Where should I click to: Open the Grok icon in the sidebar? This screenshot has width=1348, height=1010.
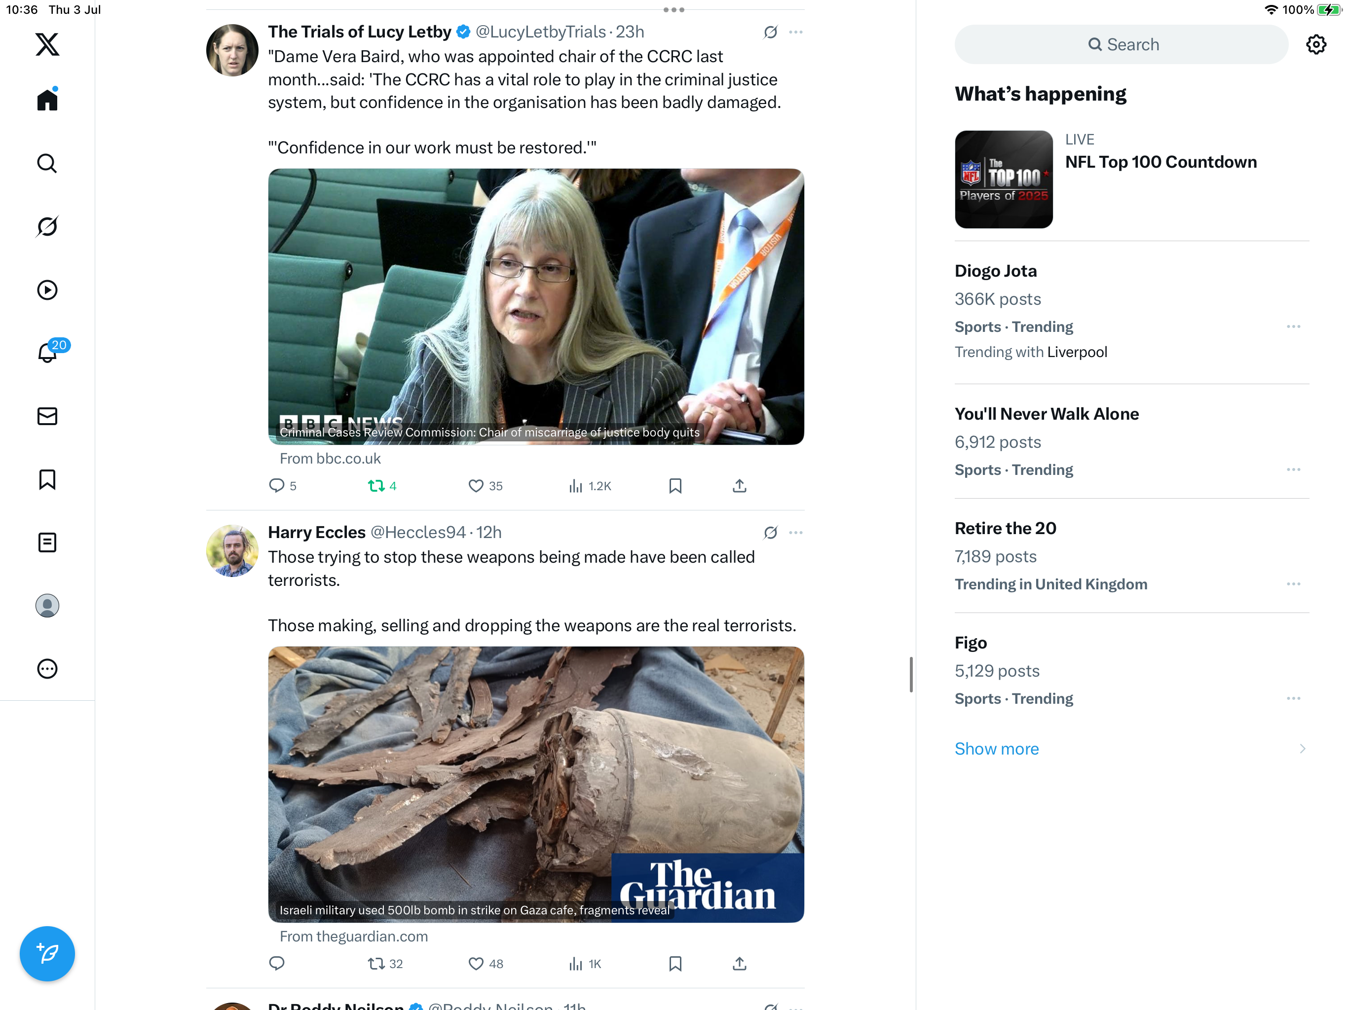(x=47, y=227)
